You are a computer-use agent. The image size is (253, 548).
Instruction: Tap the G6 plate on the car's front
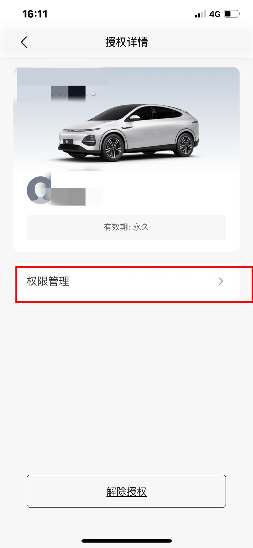tap(67, 142)
